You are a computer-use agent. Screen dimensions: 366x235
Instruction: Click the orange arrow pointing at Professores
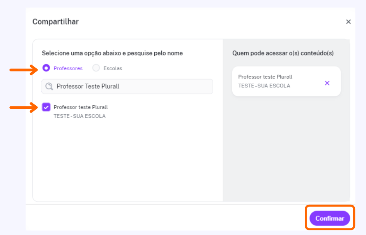tap(23, 70)
